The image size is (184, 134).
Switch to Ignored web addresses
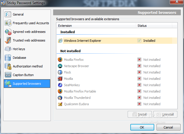(x=27, y=32)
